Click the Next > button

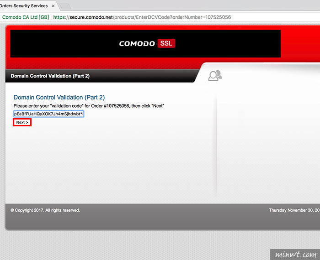[22, 122]
